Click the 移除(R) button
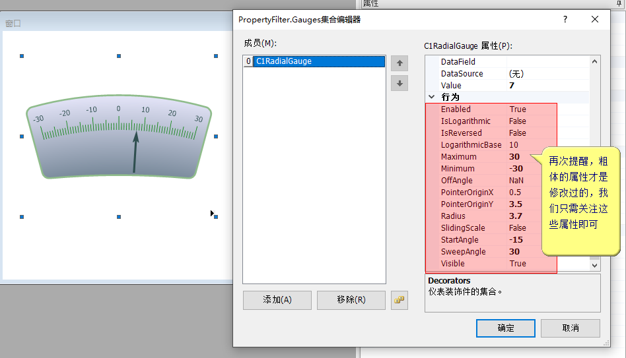Image resolution: width=626 pixels, height=358 pixels. [x=351, y=300]
